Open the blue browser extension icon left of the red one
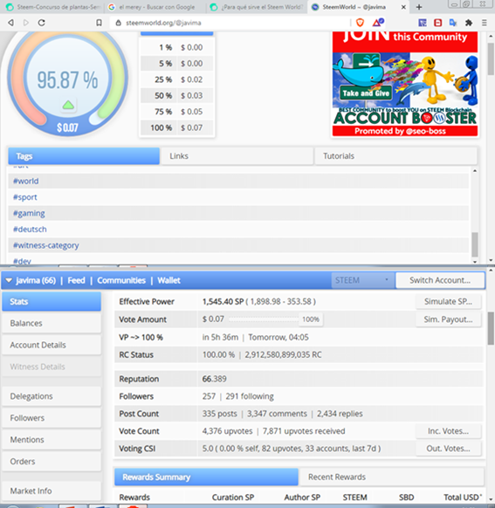 [x=423, y=23]
